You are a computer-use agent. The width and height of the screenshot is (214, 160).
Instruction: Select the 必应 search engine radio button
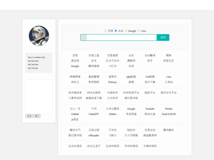click(x=116, y=31)
